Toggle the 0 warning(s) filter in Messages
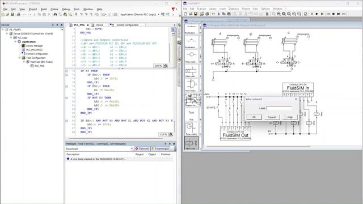The width and height of the screenshot is (363, 204). click(x=160, y=148)
